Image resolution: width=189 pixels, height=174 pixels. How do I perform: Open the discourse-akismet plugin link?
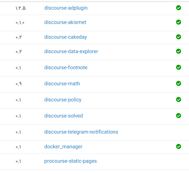65,22
